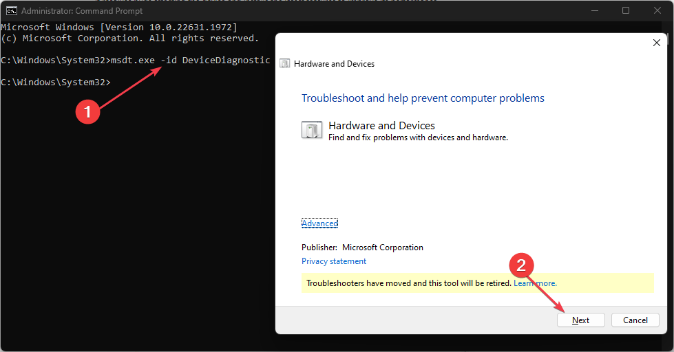
Task: Click the Microsoft Corporation copyright line
Action: [x=130, y=38]
